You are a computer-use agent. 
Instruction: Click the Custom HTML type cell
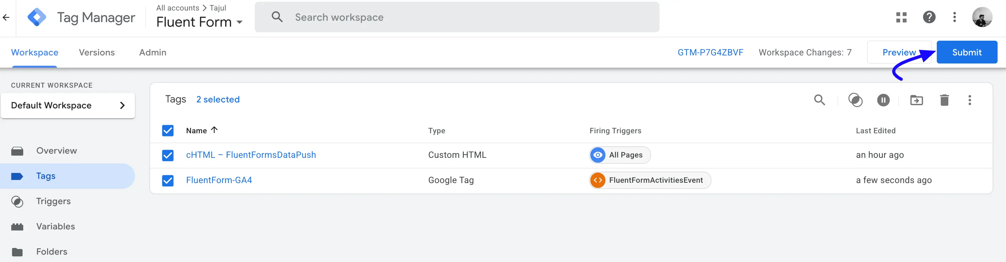(x=457, y=155)
